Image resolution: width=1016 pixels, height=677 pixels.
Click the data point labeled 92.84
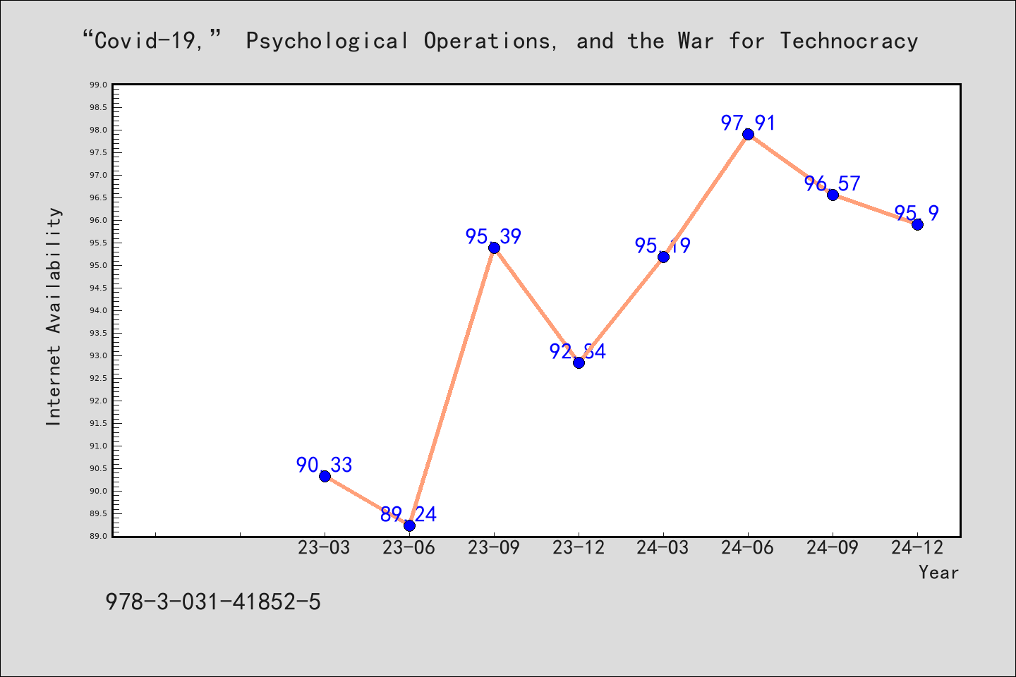pyautogui.click(x=579, y=362)
